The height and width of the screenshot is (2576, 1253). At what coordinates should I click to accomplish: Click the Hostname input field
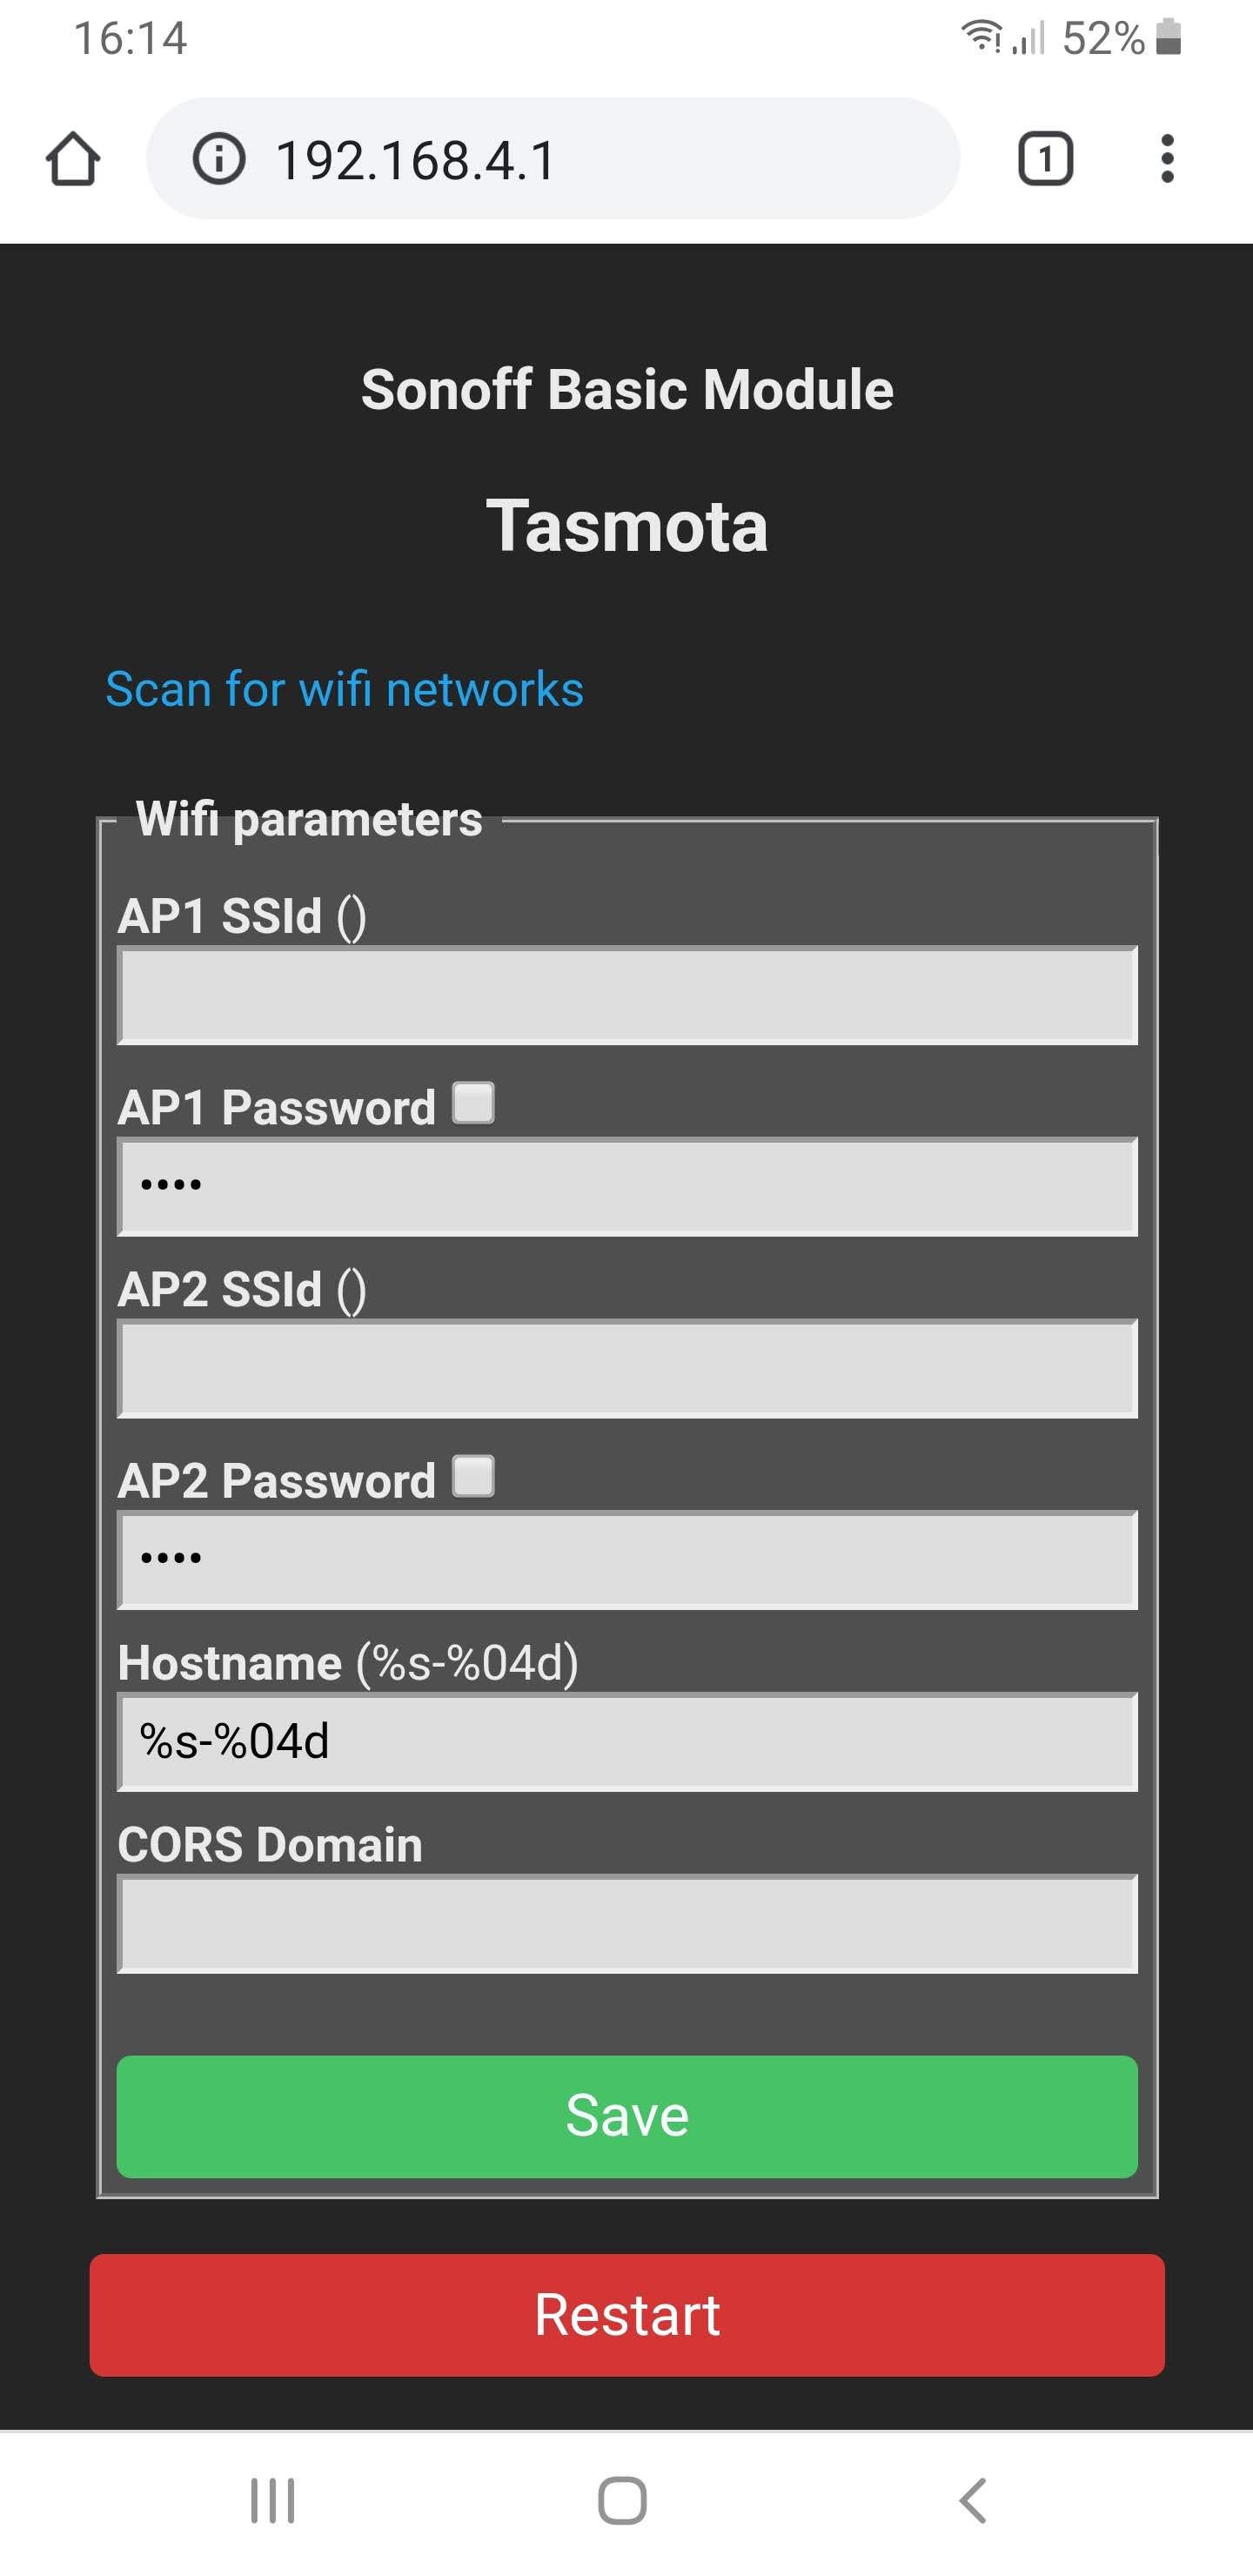627,1741
